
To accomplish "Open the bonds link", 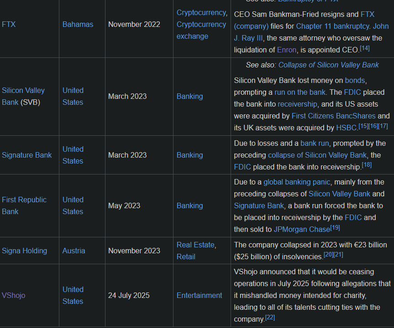I will pos(355,80).
